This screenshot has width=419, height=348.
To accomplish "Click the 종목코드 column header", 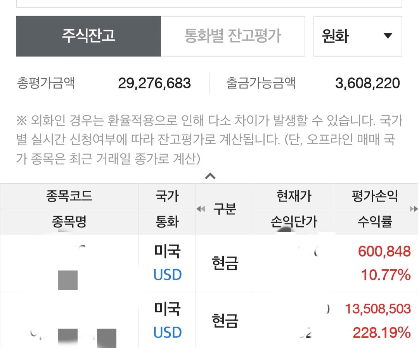I will 69,196.
